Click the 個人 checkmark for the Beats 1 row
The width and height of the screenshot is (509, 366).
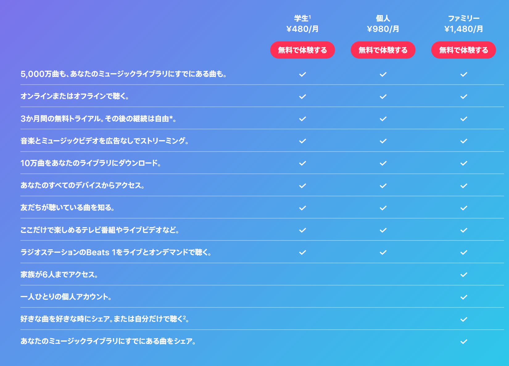click(383, 252)
